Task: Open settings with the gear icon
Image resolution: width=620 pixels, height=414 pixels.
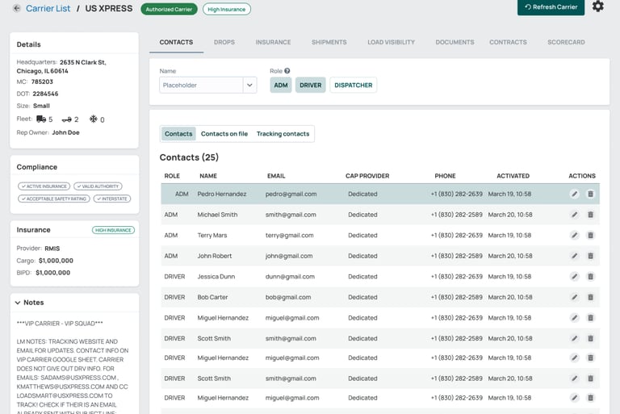Action: point(597,6)
